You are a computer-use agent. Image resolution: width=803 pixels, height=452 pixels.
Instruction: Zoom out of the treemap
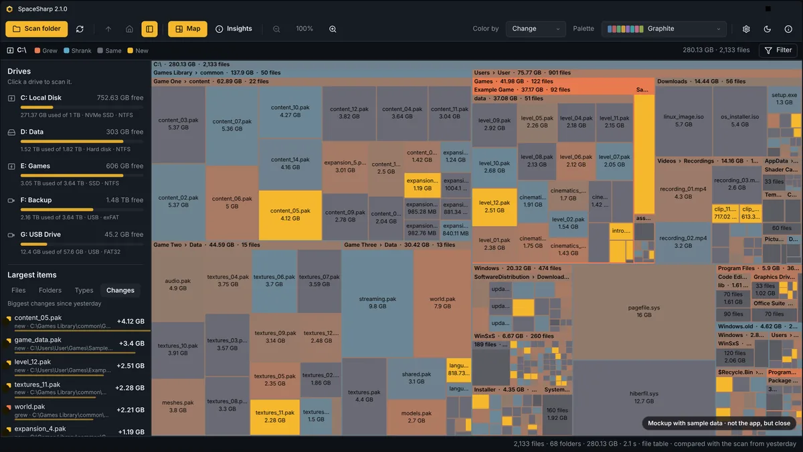point(276,29)
